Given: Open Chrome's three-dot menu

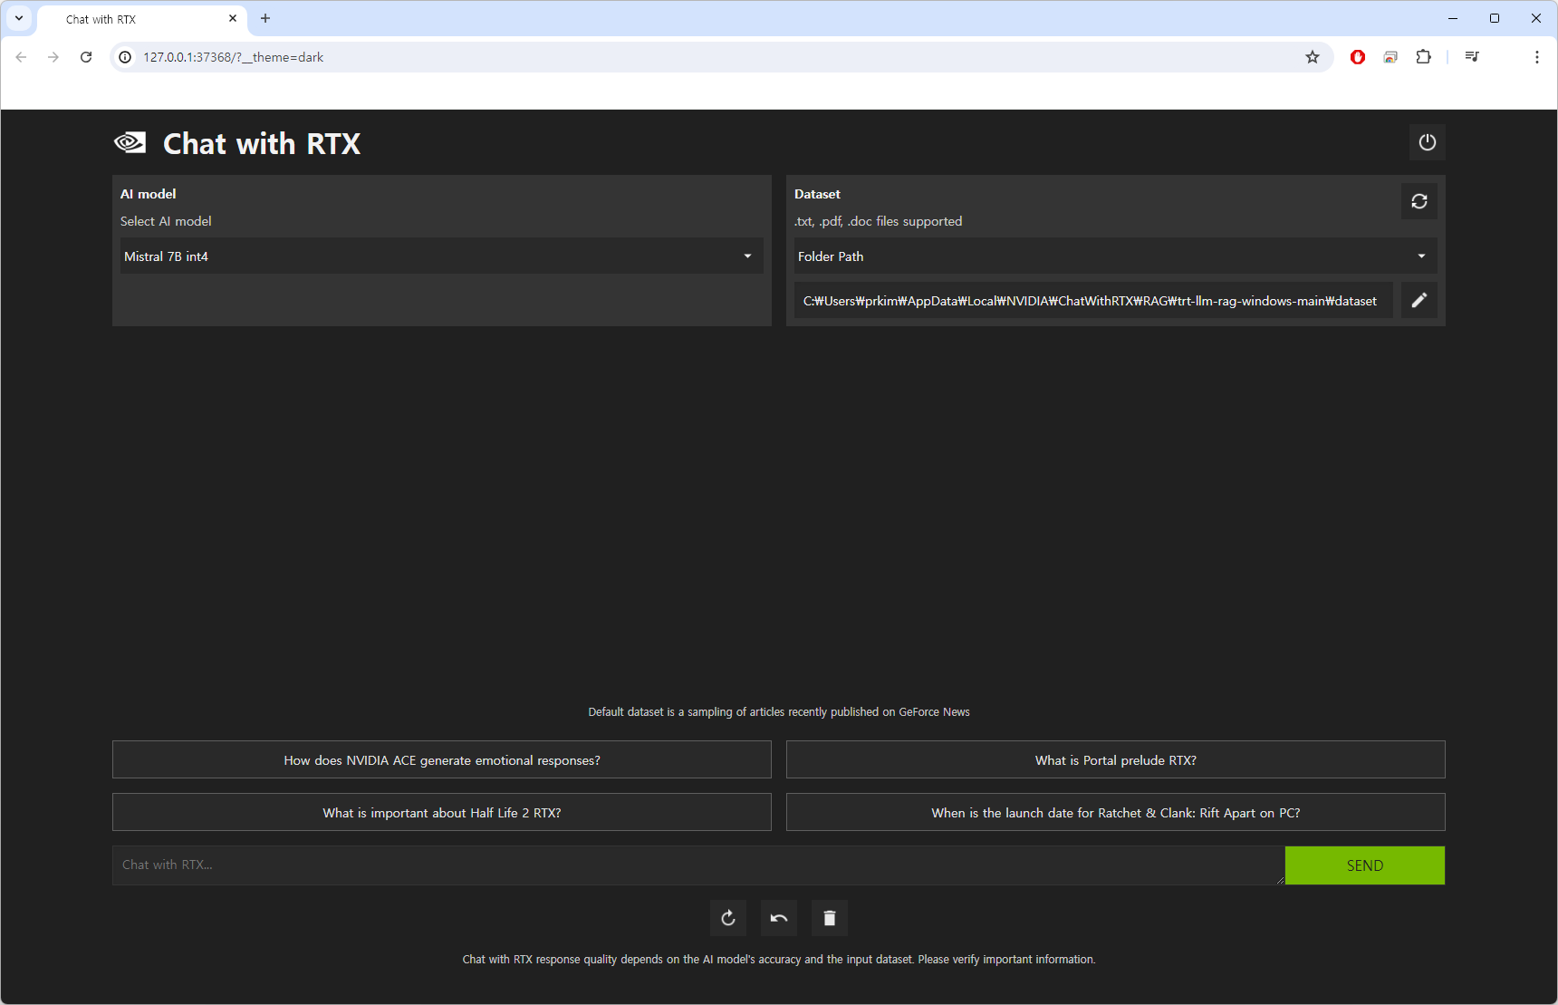Looking at the screenshot, I should pos(1536,57).
